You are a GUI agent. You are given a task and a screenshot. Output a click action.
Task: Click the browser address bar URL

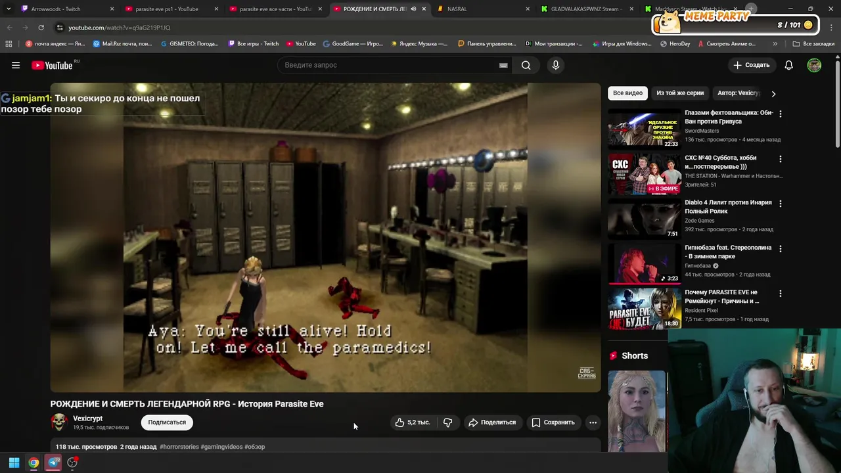pos(119,28)
